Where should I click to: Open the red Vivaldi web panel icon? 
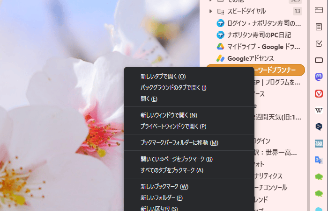pyautogui.click(x=319, y=93)
